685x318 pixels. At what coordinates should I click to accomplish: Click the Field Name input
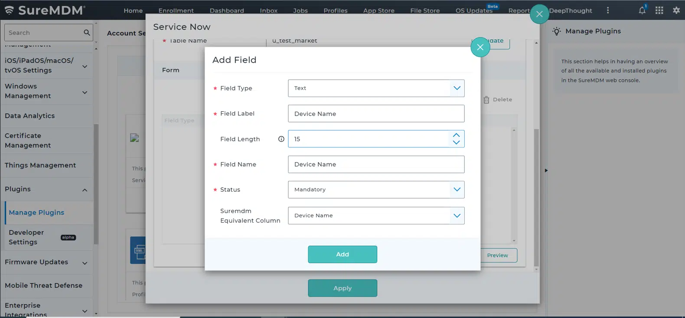[376, 164]
